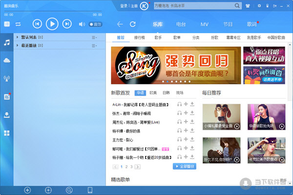This screenshot has width=293, height=195.
Task: Open the 你点我唱 promo banner
Action: [264, 56]
